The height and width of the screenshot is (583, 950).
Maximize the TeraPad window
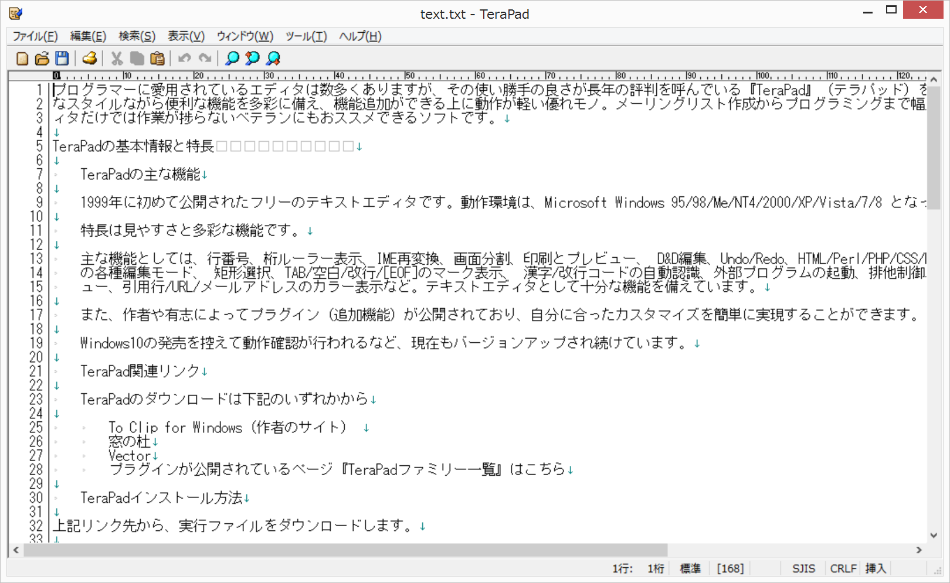pos(891,11)
